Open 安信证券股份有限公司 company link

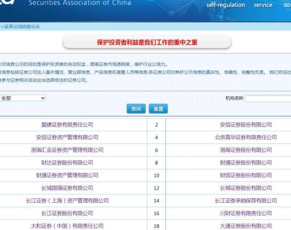click(246, 125)
